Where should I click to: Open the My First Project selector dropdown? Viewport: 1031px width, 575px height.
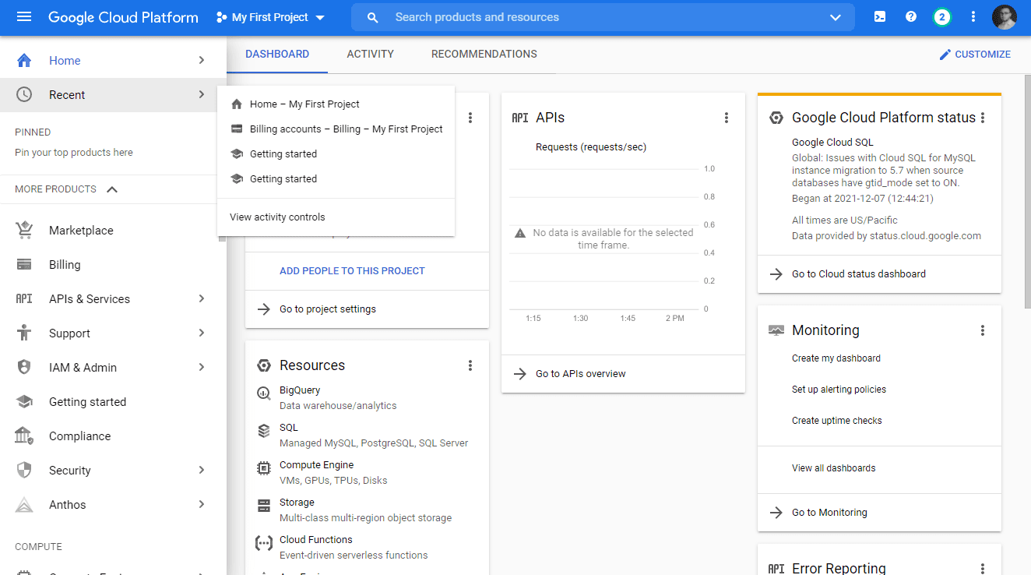click(270, 17)
